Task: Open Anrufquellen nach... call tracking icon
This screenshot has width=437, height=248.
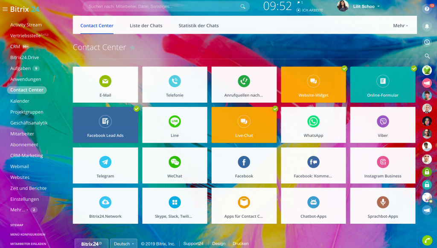Action: coord(244,81)
